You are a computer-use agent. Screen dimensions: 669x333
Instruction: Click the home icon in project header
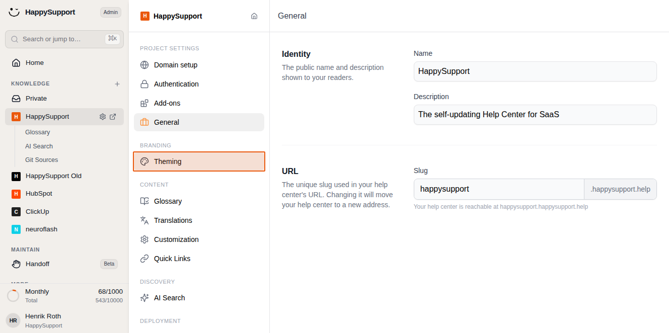pyautogui.click(x=254, y=16)
